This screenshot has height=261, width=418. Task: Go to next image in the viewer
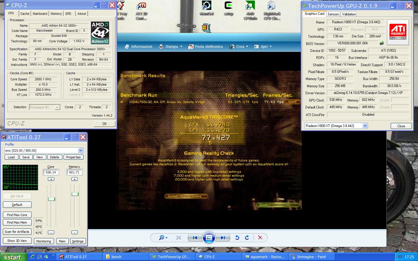[223, 238]
